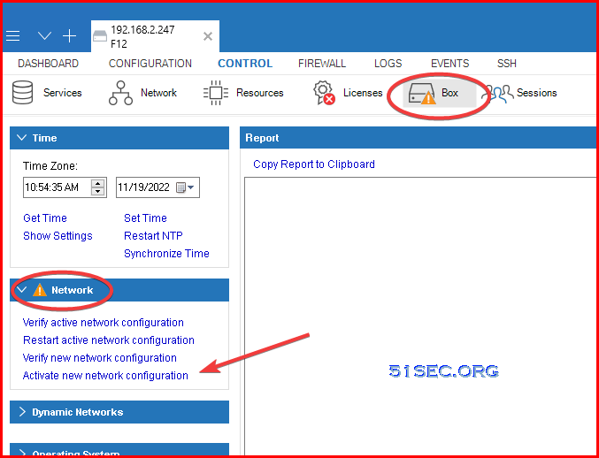Click the Box appliance warning icon
The image size is (599, 458).
coord(422,94)
